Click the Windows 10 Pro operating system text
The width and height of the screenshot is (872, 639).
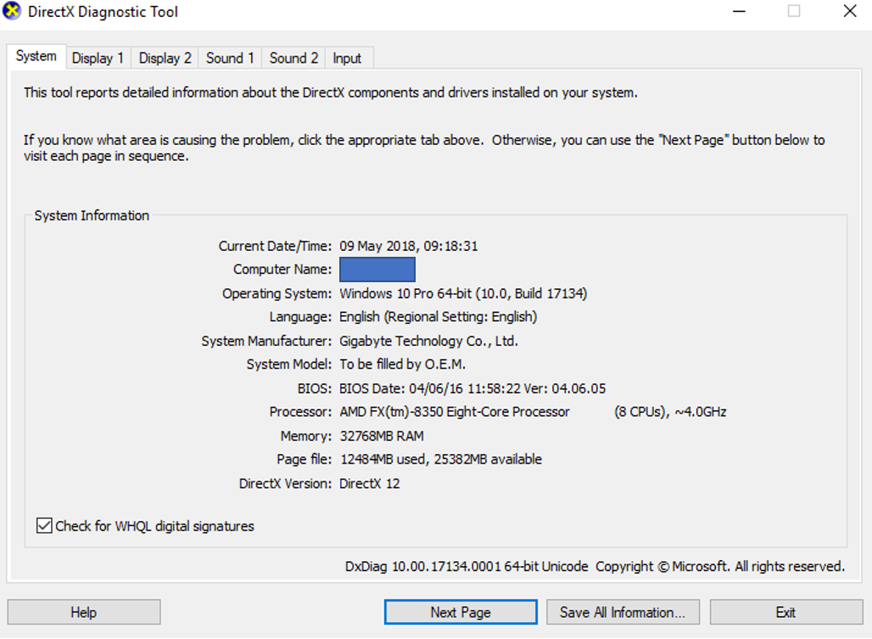pos(463,293)
